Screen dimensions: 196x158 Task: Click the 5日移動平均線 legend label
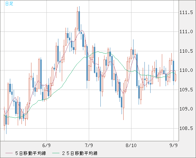31,153
